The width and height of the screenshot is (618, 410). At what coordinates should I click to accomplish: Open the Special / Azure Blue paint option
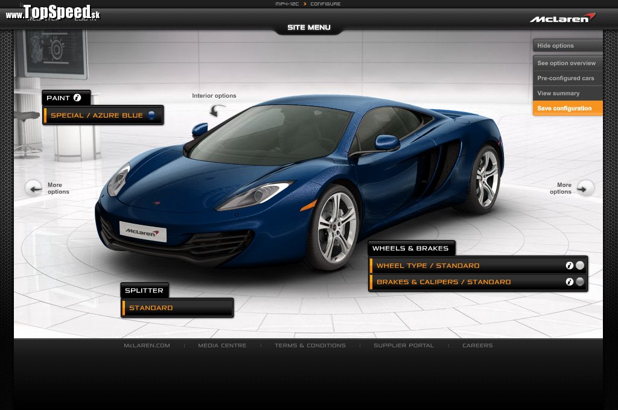(x=103, y=115)
